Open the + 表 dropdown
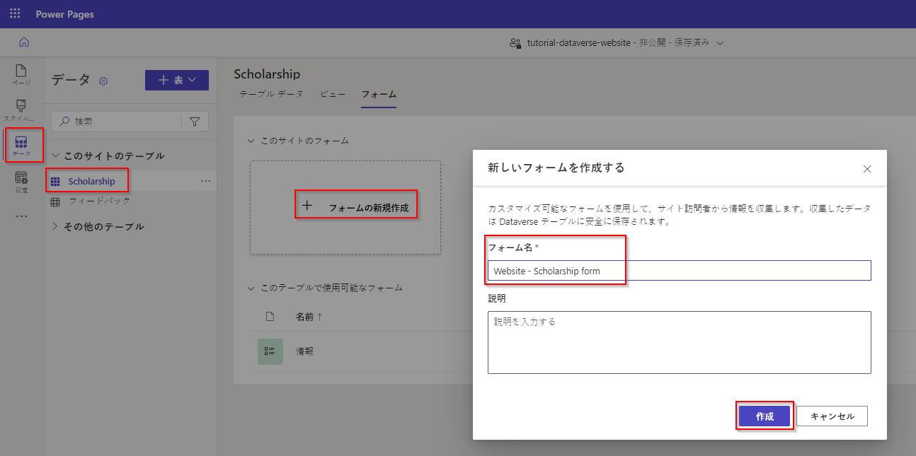916x456 pixels. coord(176,81)
